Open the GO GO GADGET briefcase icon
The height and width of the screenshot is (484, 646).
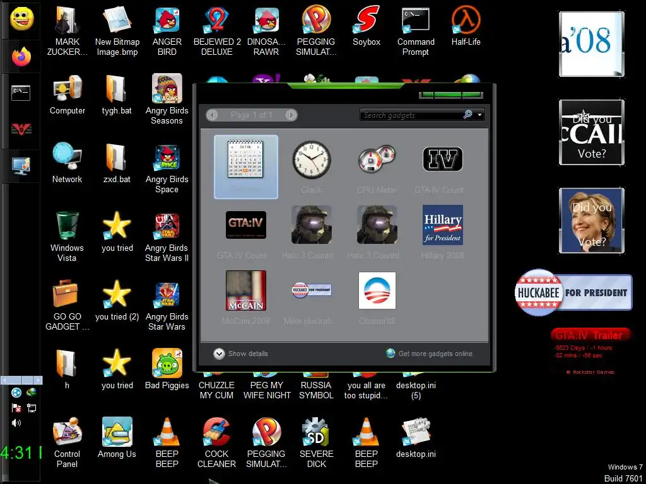[67, 306]
